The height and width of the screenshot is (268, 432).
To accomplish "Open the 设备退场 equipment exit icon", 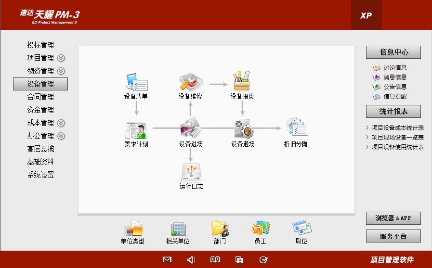I will (x=242, y=130).
